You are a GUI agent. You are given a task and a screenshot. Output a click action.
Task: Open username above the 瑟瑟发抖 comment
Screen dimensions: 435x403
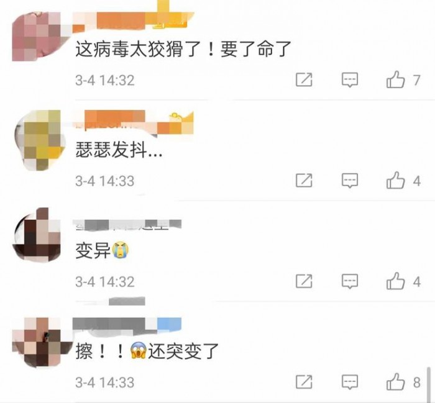tap(133, 122)
